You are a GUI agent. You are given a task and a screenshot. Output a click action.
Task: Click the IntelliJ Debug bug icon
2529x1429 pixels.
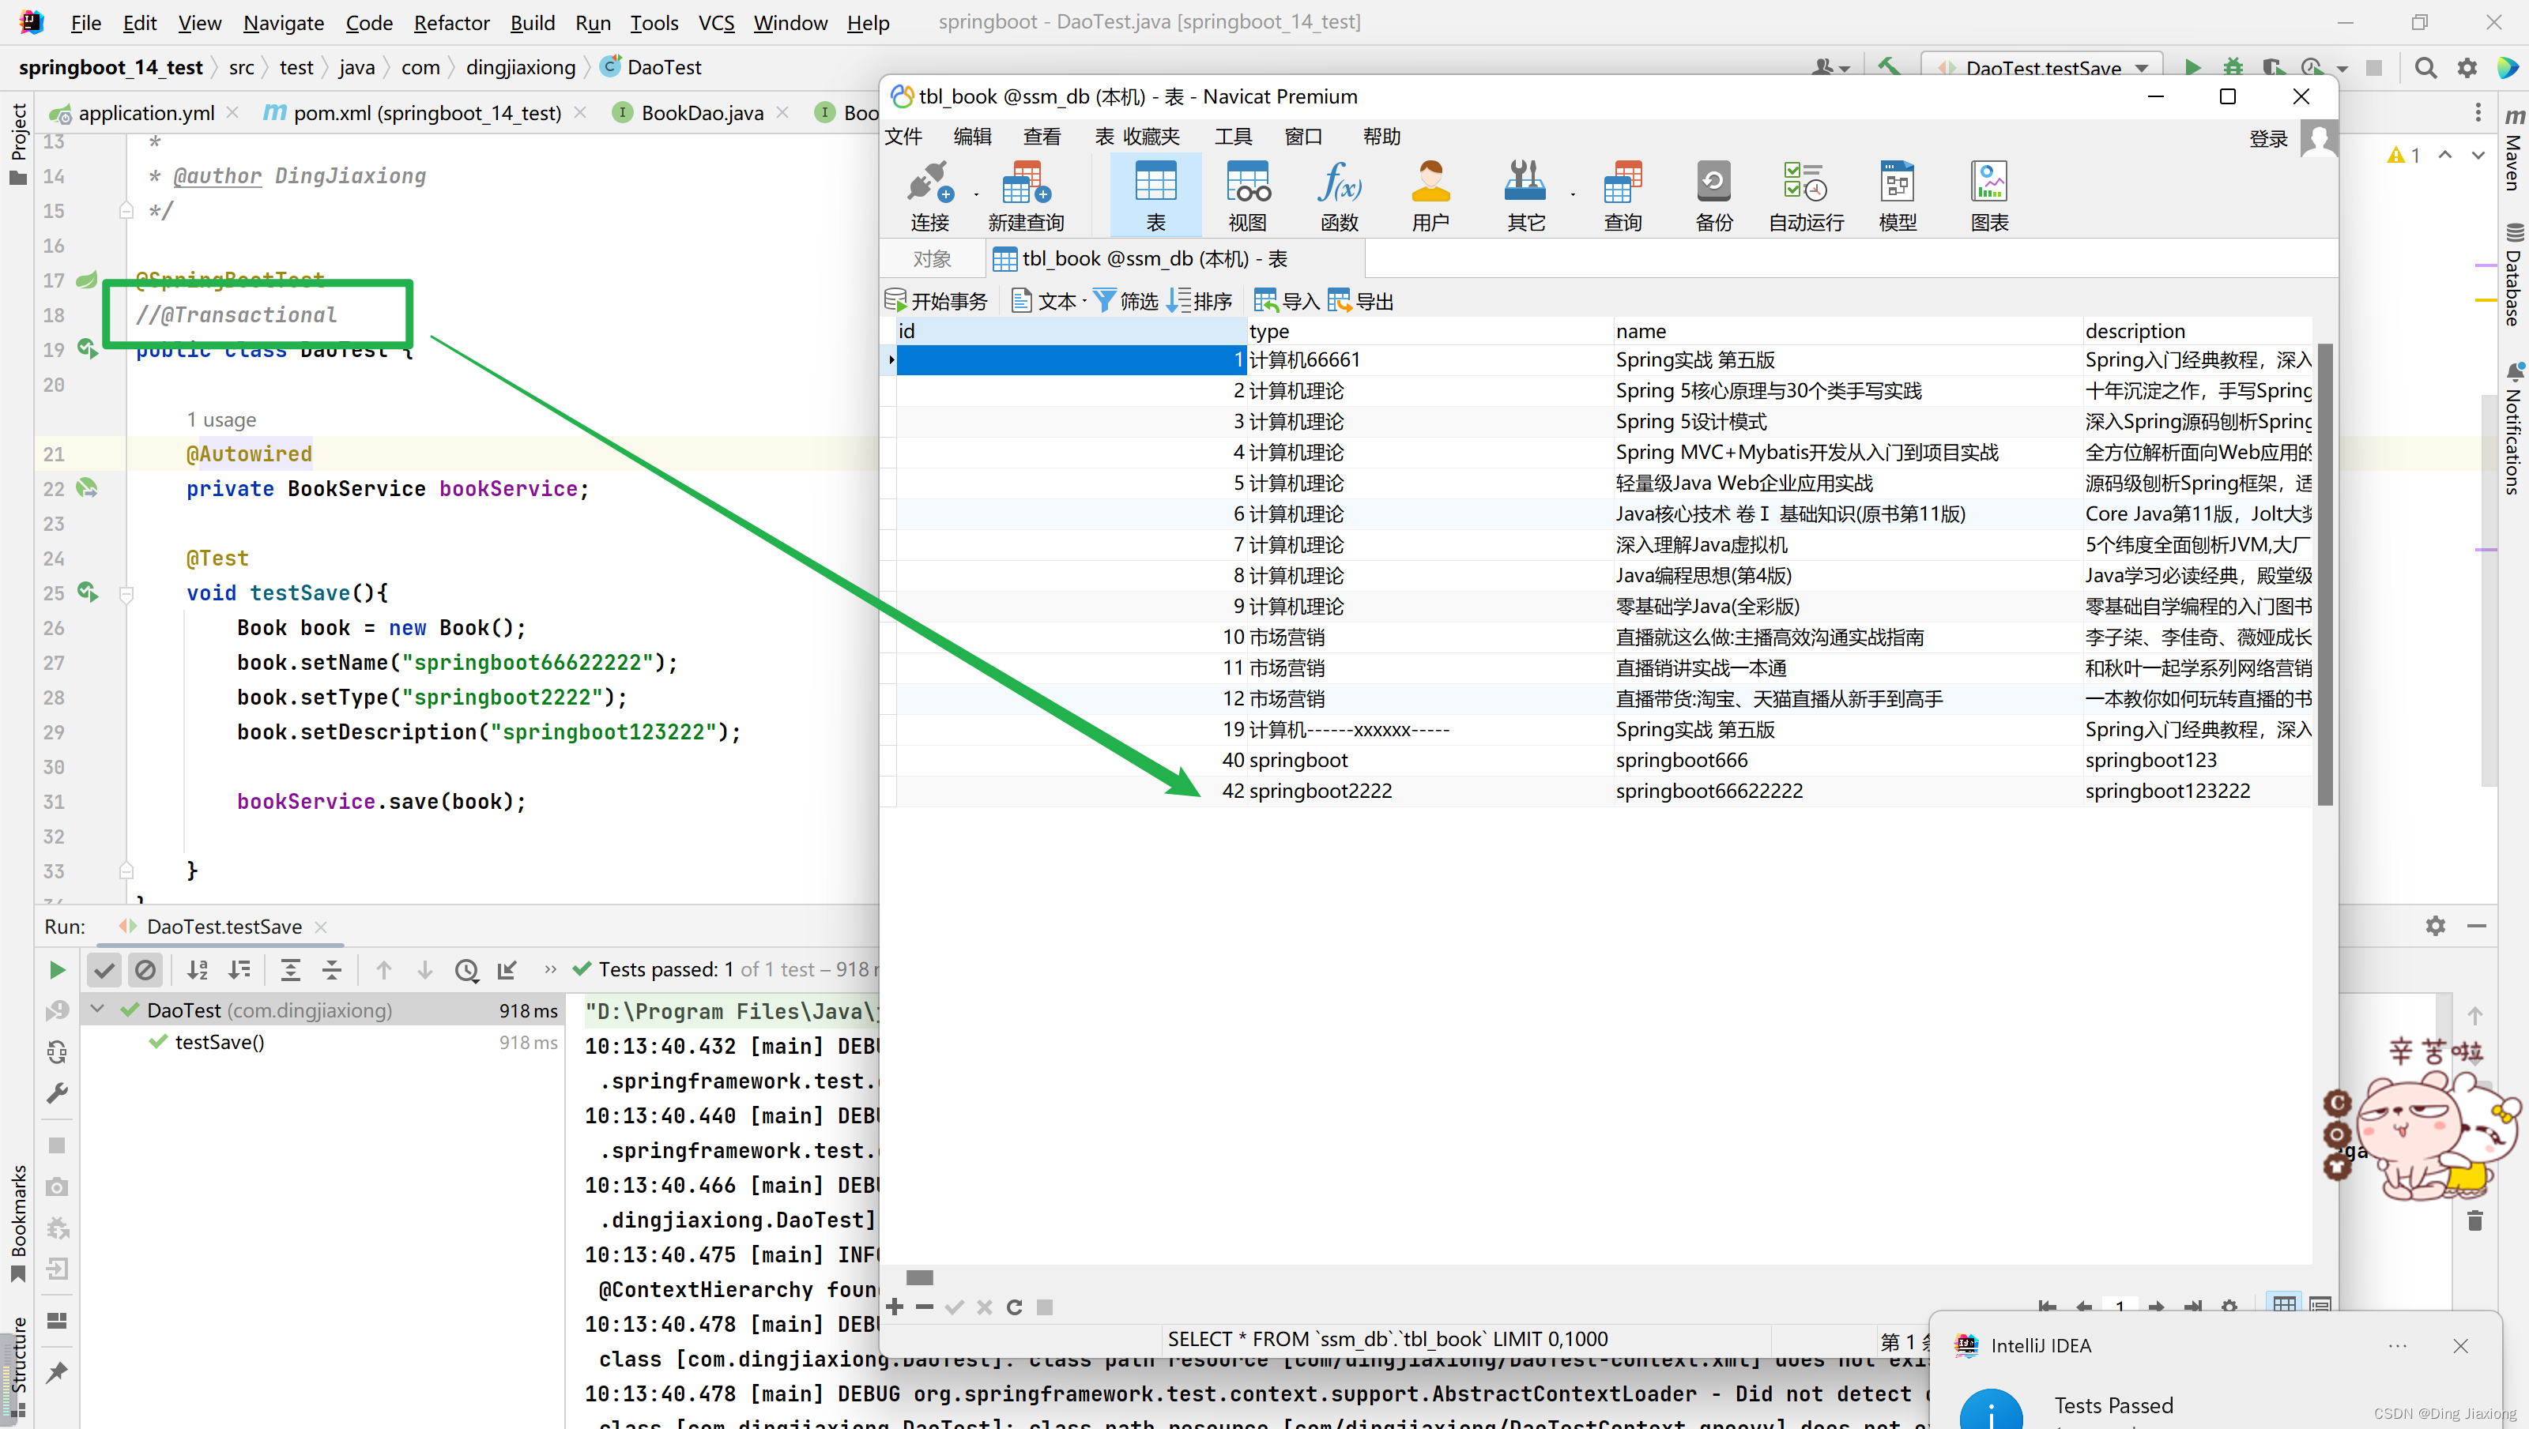coord(2233,68)
